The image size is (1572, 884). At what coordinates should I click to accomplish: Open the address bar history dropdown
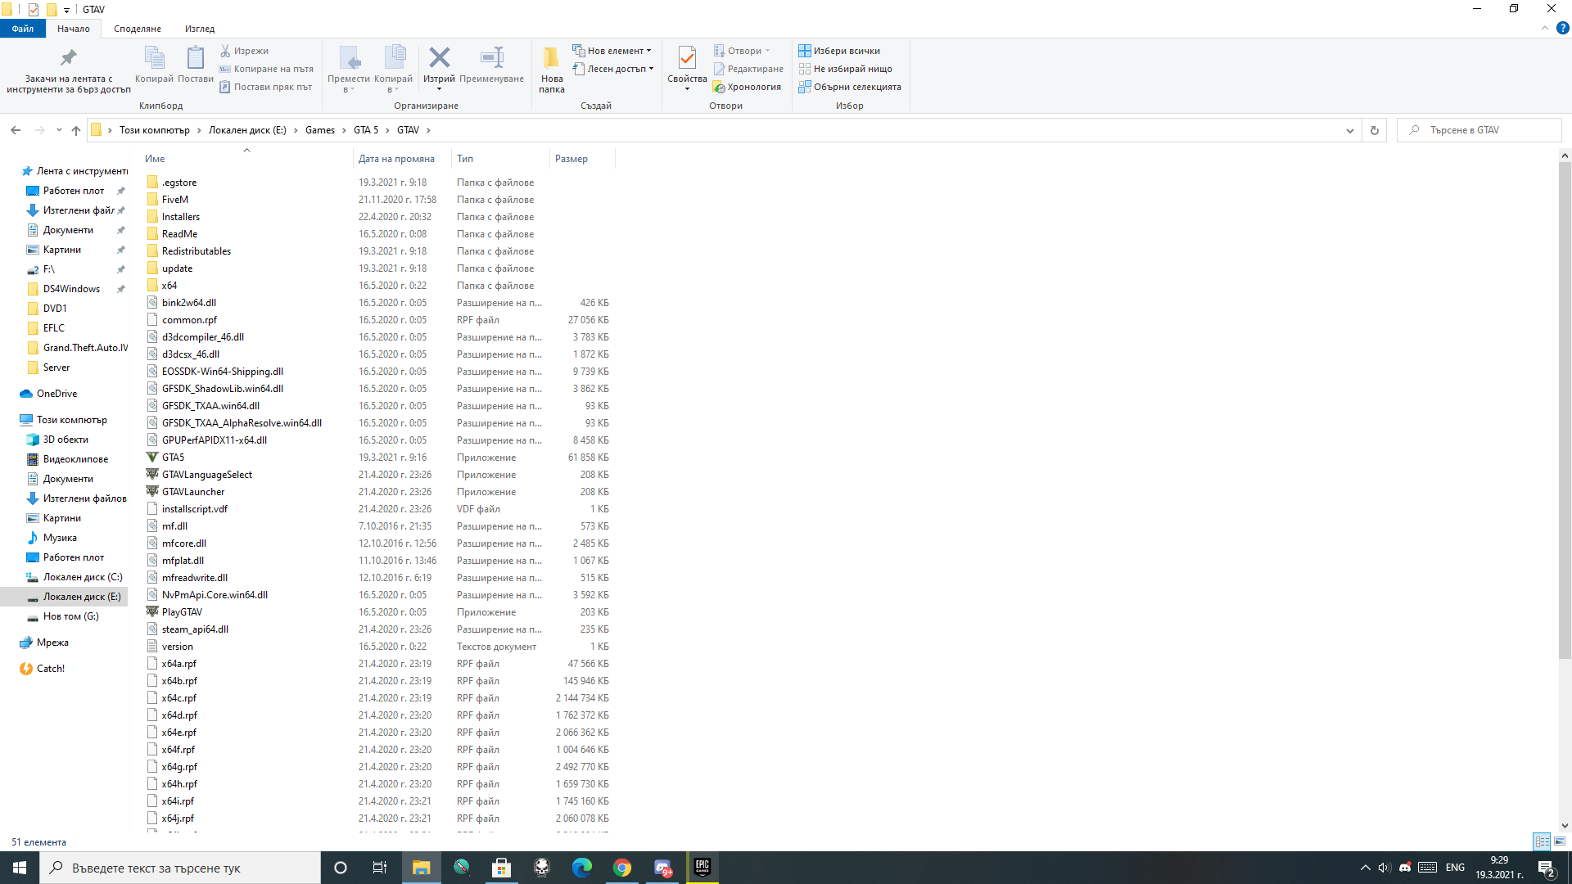(1350, 130)
